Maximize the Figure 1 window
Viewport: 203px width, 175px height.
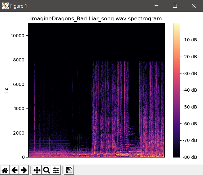(175, 6)
